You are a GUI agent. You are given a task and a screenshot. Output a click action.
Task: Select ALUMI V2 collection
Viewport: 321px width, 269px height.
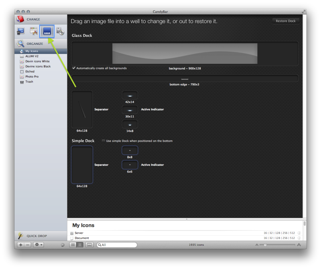point(41,56)
